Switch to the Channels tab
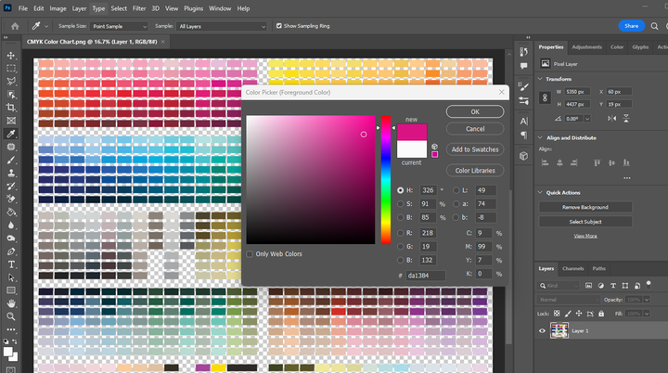668x373 pixels. point(573,268)
